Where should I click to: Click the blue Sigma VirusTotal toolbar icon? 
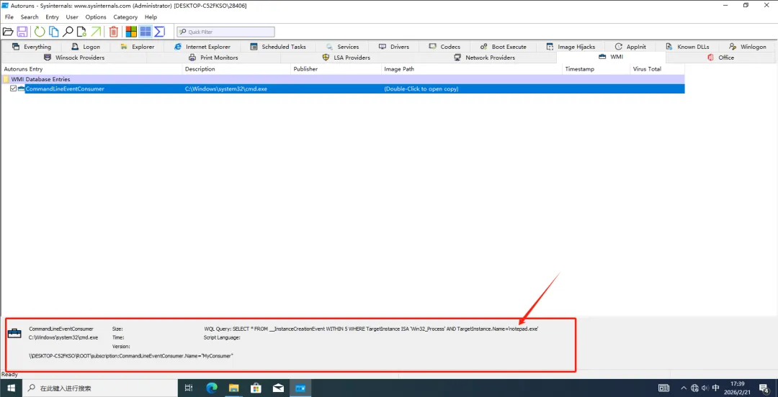click(159, 32)
